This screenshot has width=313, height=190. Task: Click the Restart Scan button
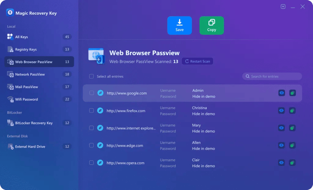tap(197, 61)
